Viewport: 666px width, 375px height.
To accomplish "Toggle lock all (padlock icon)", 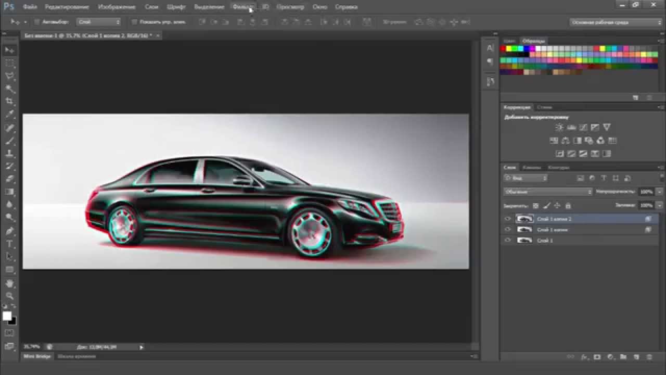I will (568, 206).
